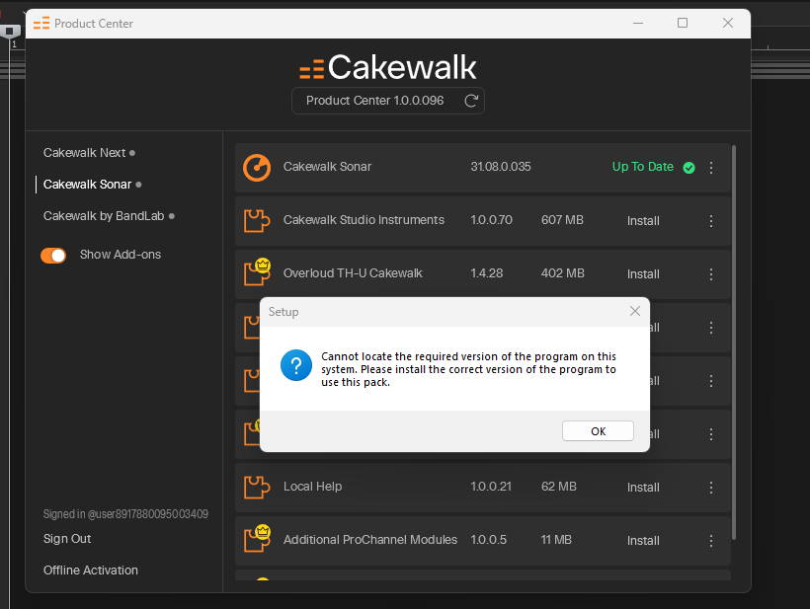Close the Setup dialog with the X
Screen dimensions: 810x609
pyautogui.click(x=635, y=311)
